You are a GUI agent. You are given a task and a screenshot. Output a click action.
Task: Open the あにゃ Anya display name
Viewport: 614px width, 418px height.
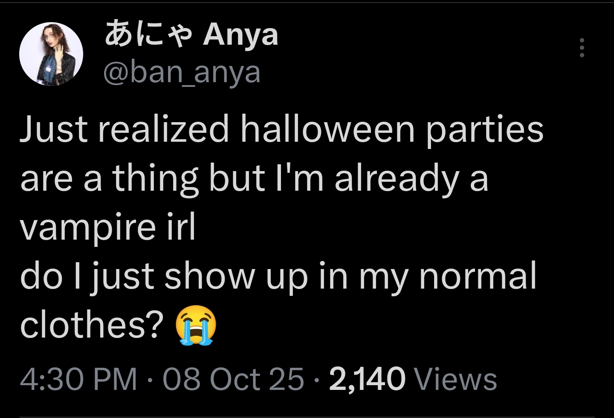coord(191,34)
